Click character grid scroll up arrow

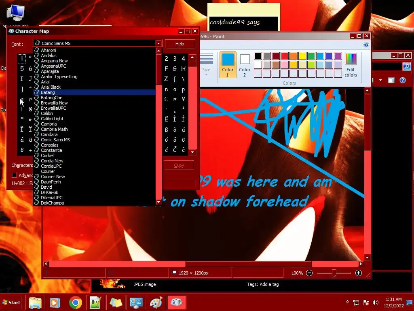click(x=192, y=58)
